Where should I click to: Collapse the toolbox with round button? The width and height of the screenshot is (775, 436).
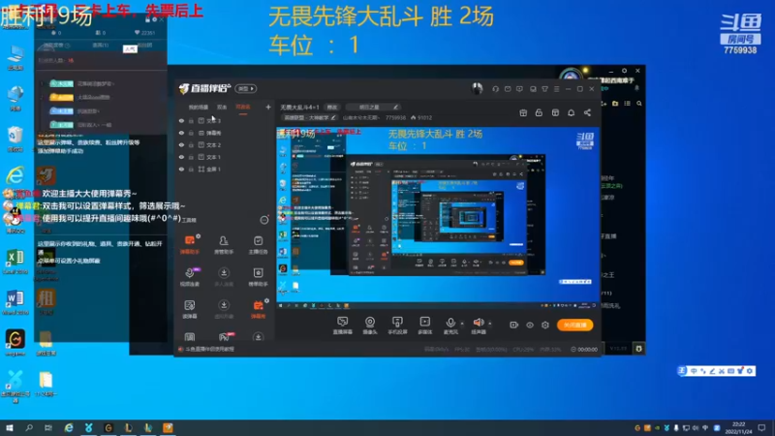tap(264, 220)
